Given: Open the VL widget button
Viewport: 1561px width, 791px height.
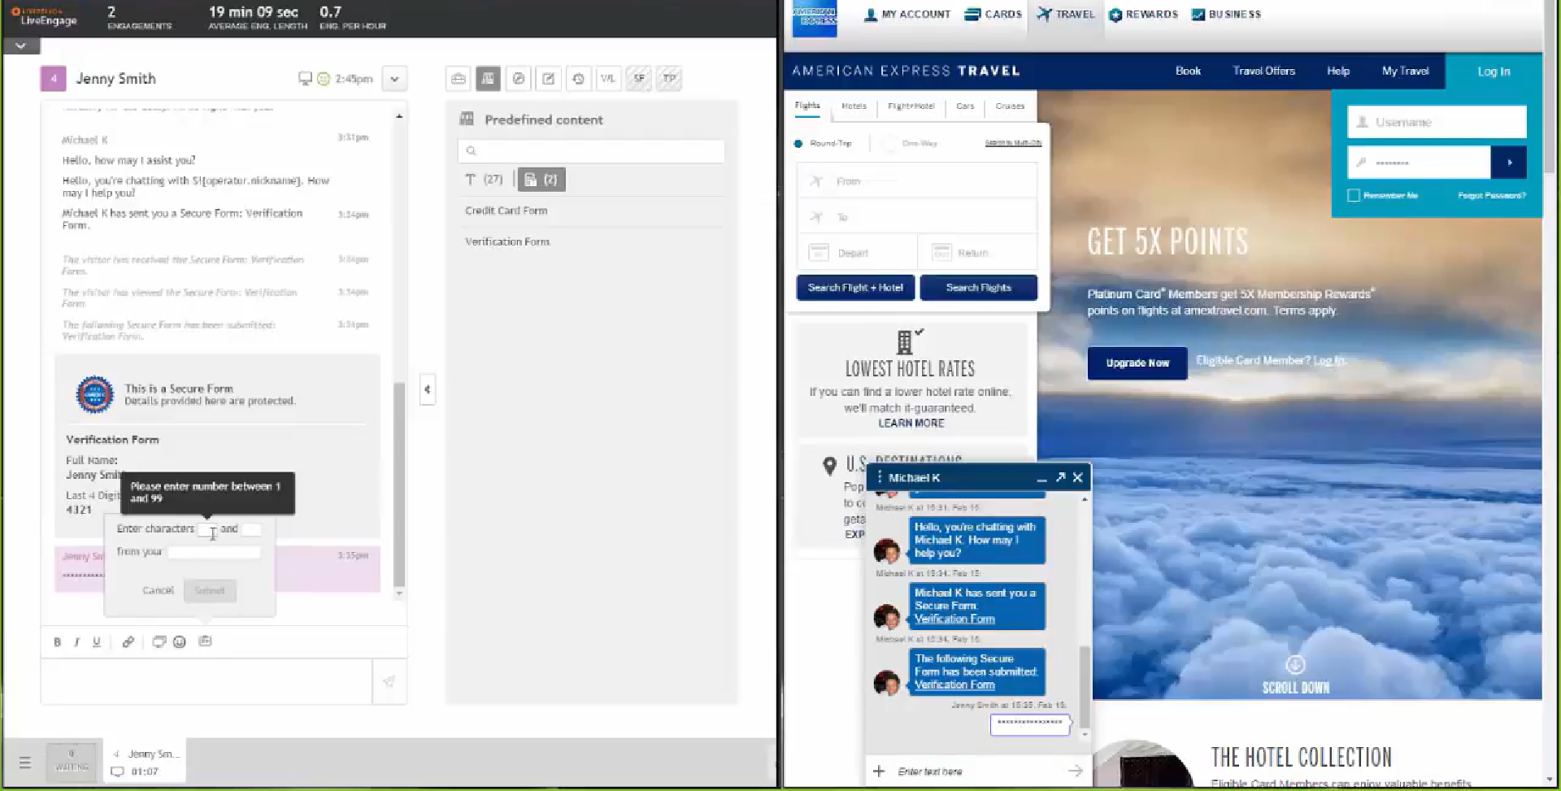Looking at the screenshot, I should point(608,79).
